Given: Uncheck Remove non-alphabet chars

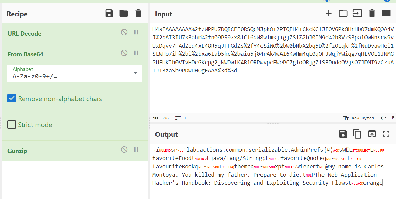Looking at the screenshot, I should click(x=12, y=99).
